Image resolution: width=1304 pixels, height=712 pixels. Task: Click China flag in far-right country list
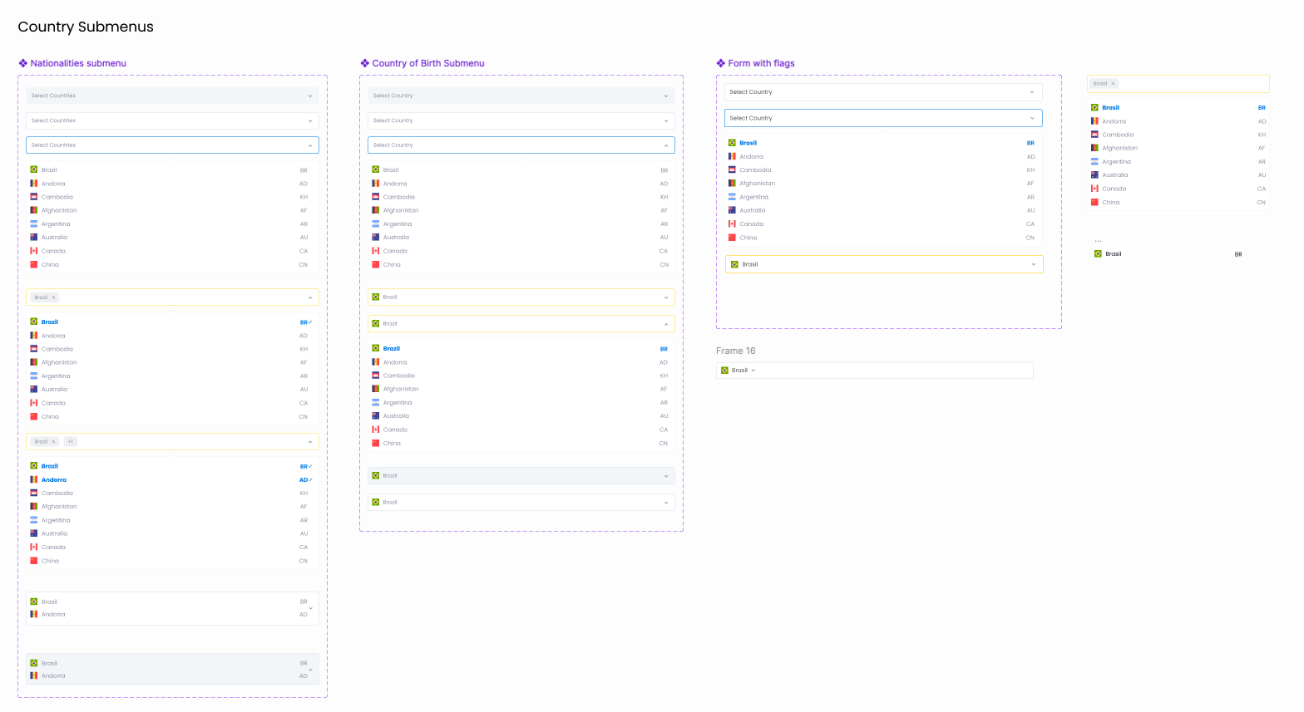(1094, 202)
